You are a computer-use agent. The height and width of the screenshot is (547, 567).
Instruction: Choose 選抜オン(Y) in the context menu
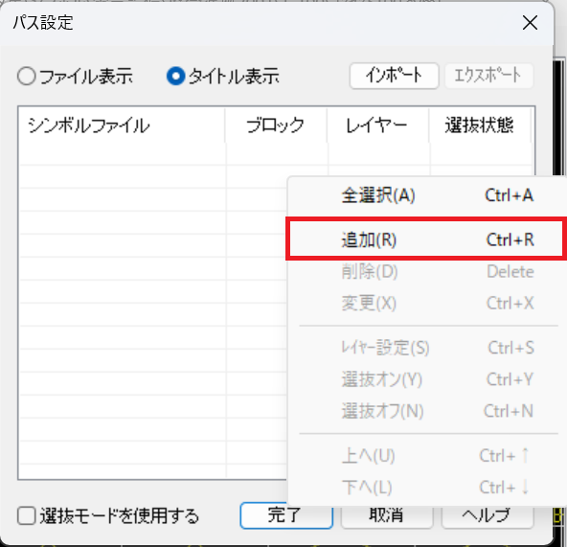pos(427,379)
